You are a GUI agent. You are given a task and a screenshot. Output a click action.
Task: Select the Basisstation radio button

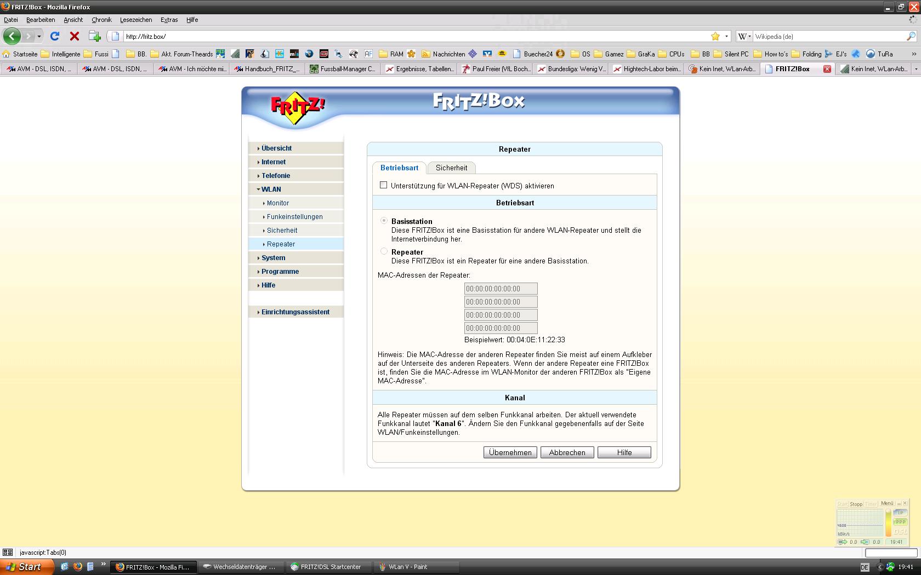click(x=384, y=220)
